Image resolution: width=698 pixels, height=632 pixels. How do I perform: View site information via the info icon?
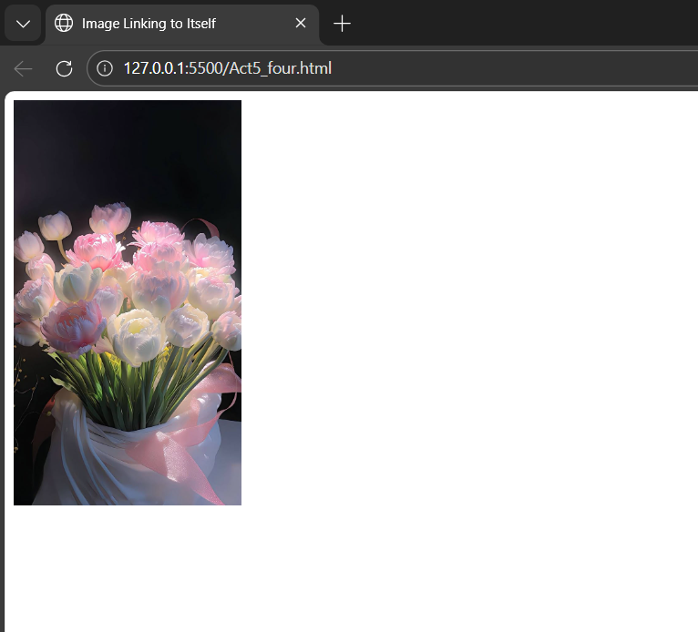click(105, 68)
